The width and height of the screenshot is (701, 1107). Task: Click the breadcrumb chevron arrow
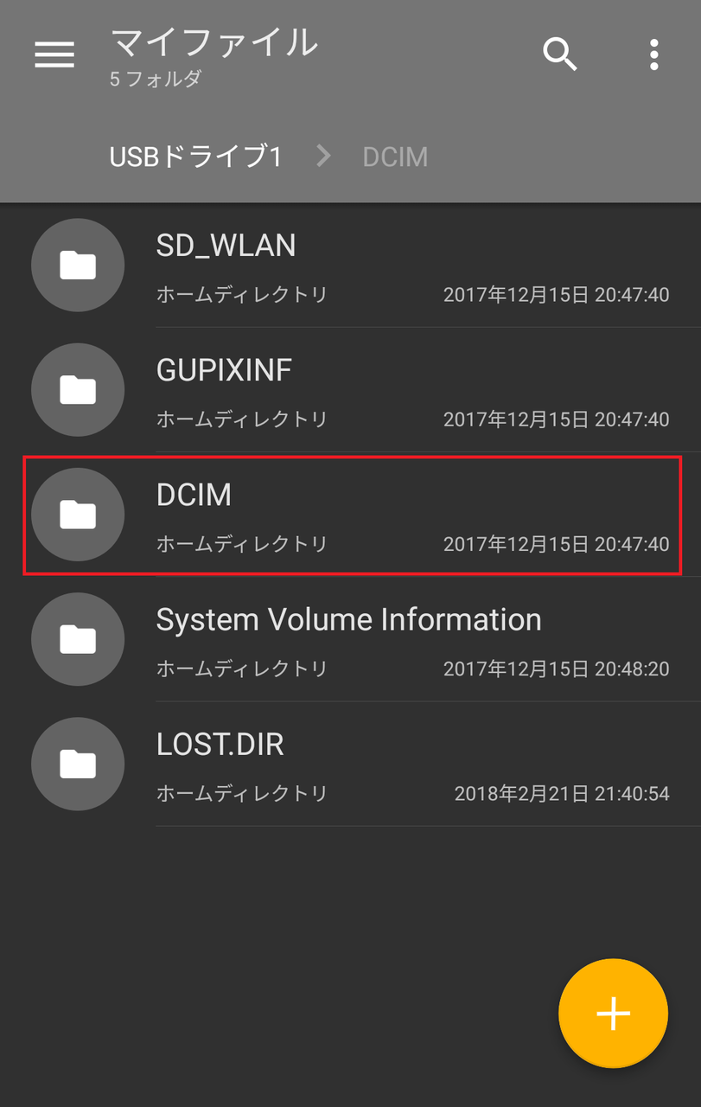point(324,157)
